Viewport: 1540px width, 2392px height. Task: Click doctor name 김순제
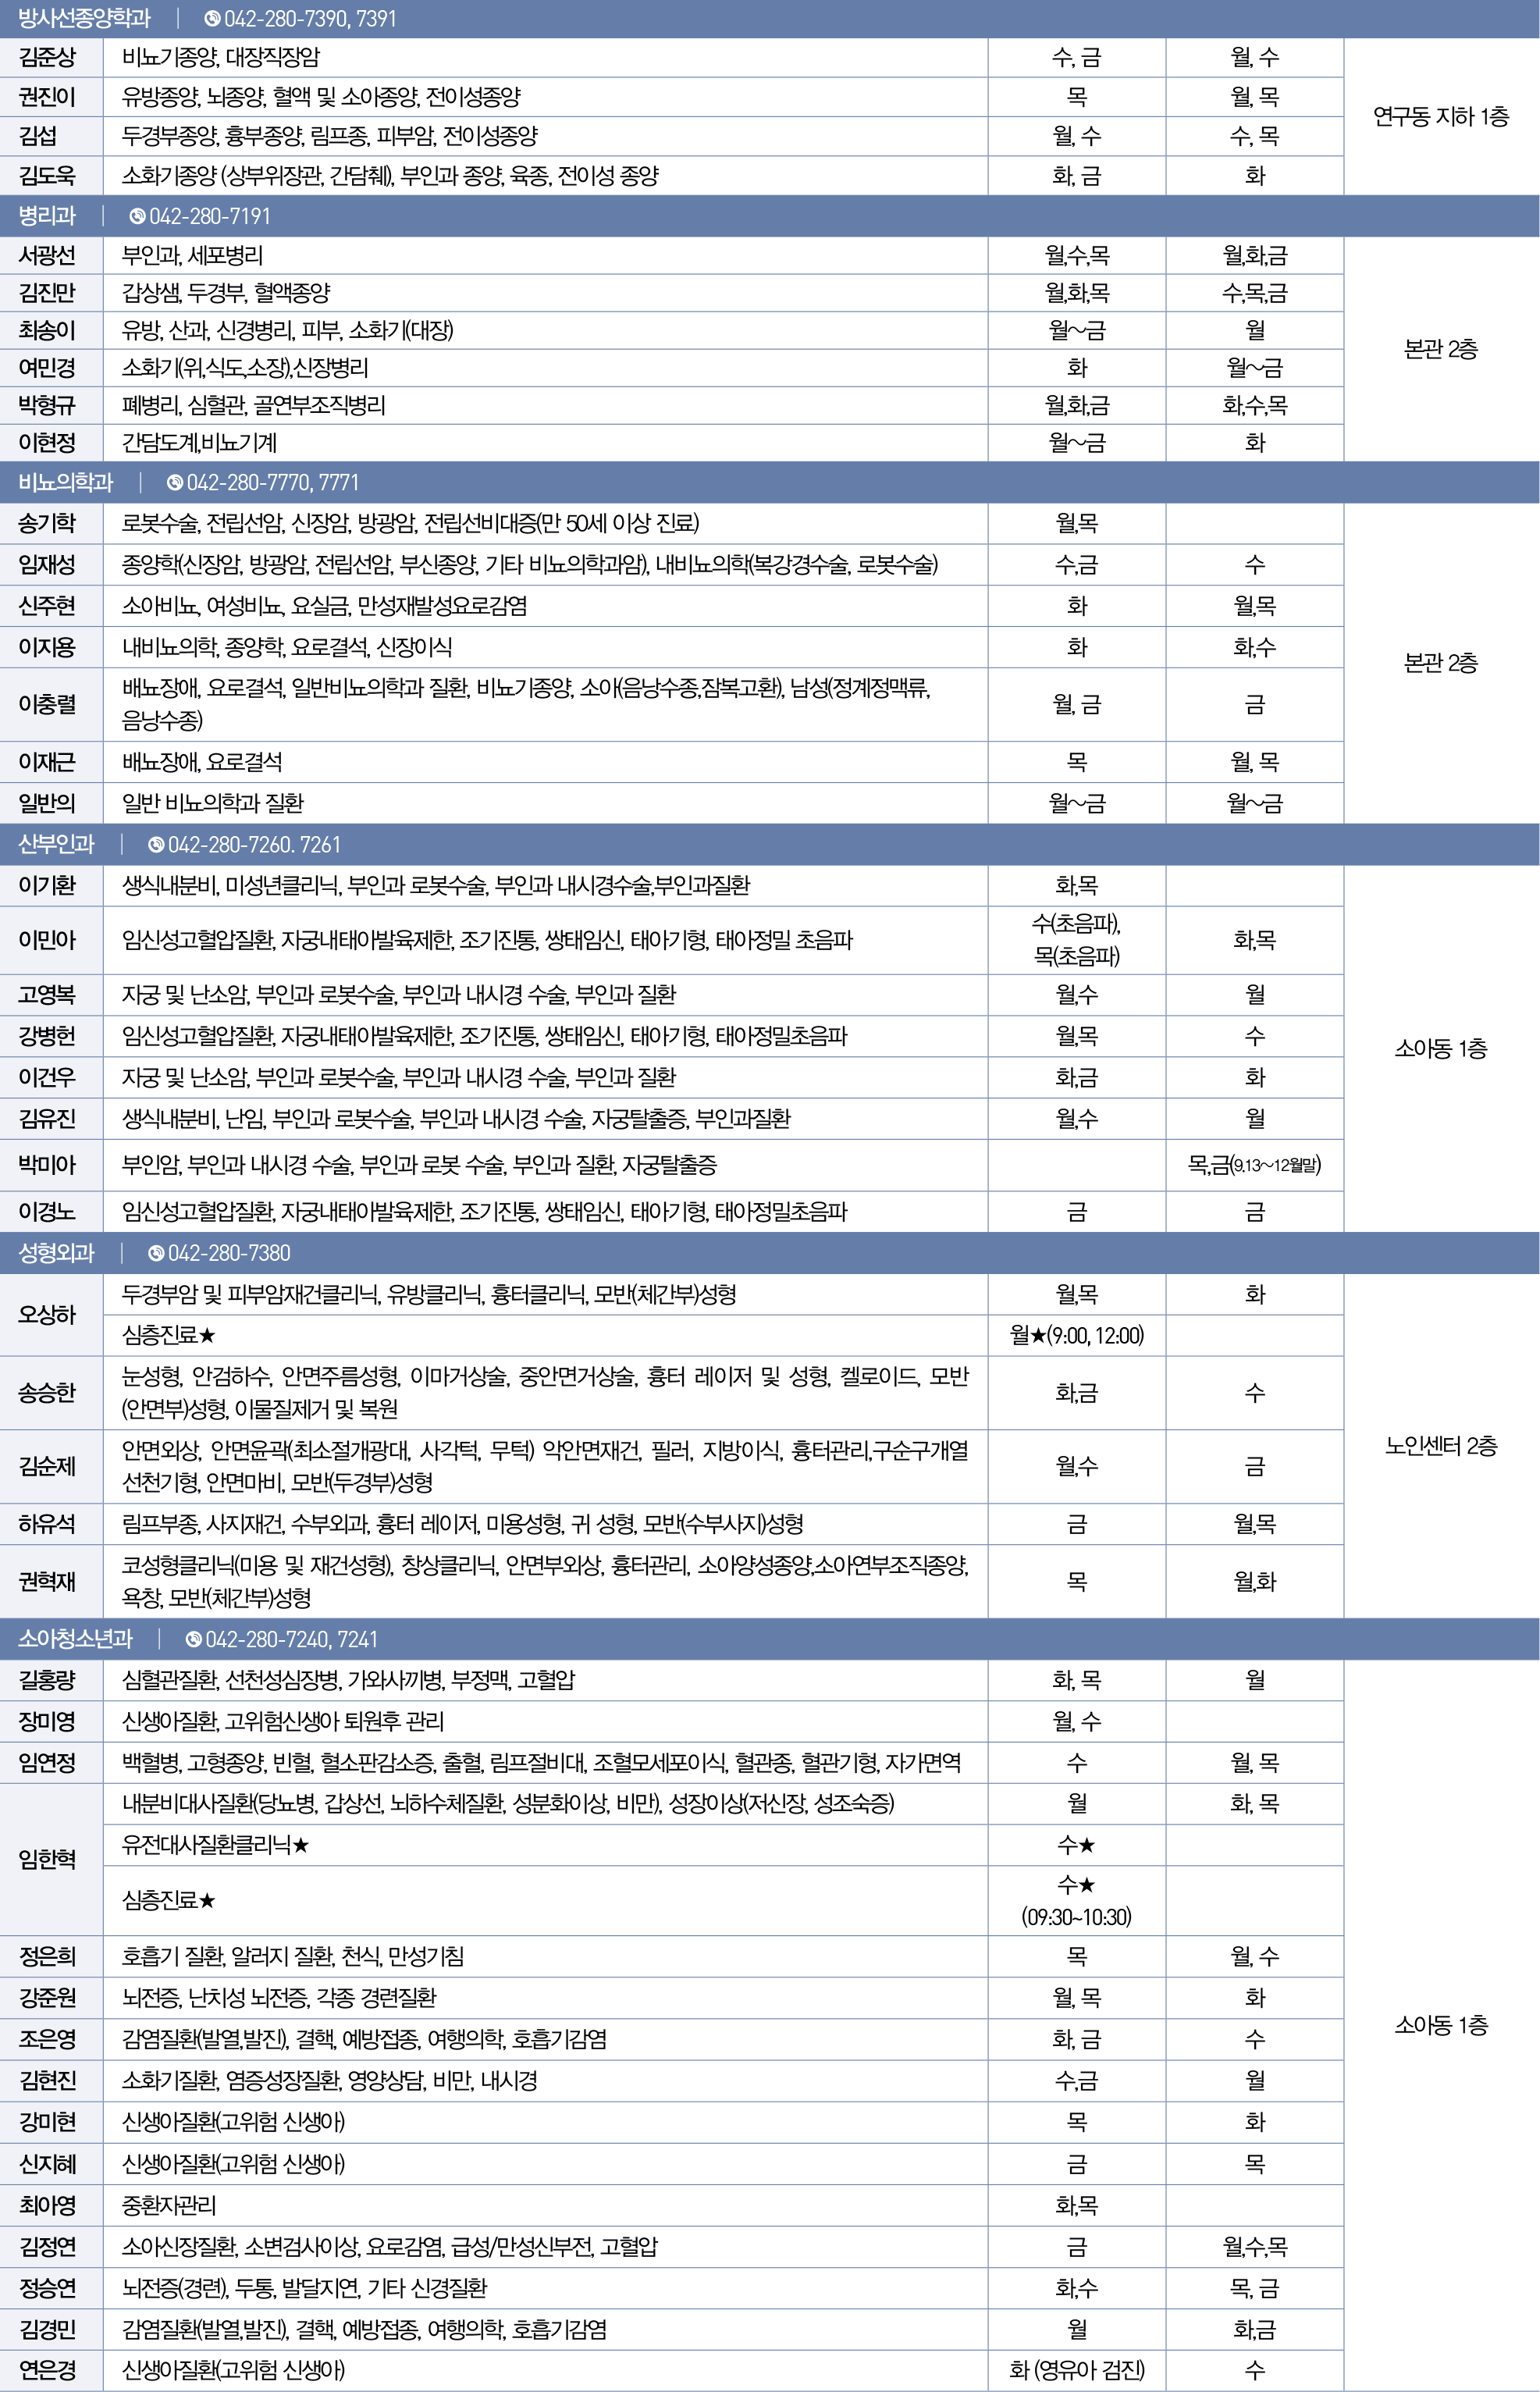point(47,1466)
